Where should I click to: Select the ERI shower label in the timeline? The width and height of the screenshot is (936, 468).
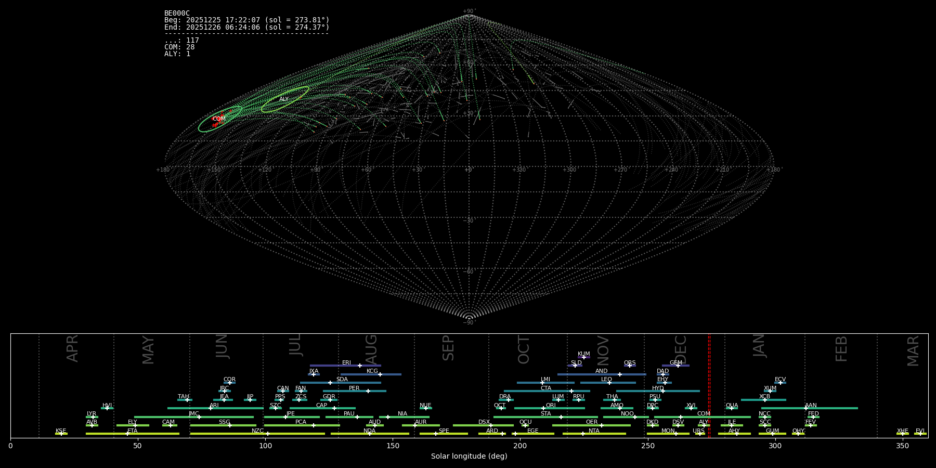coord(346,363)
